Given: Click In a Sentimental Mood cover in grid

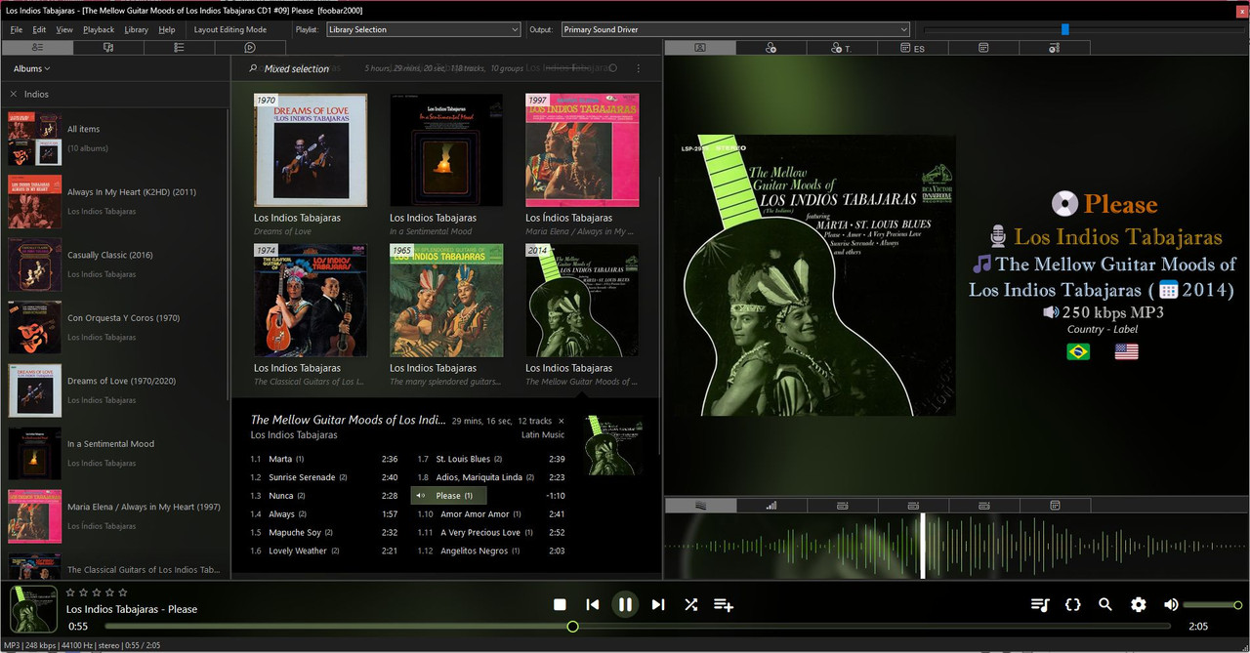Looking at the screenshot, I should coord(446,150).
